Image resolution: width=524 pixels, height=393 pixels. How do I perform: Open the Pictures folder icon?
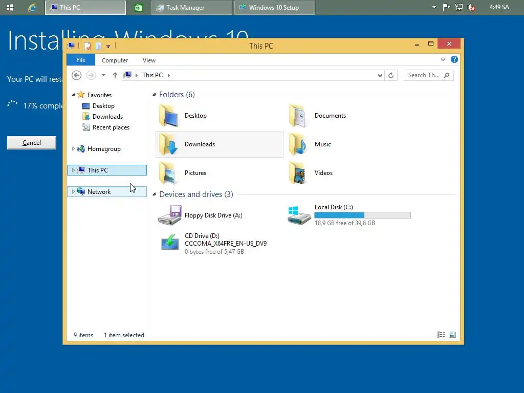168,173
